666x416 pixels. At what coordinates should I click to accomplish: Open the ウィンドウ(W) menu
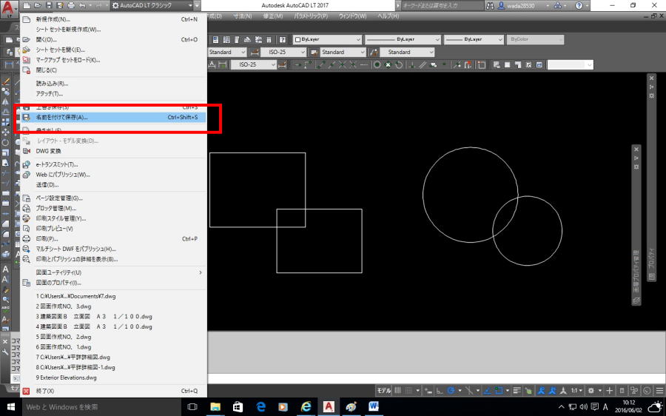[352, 16]
